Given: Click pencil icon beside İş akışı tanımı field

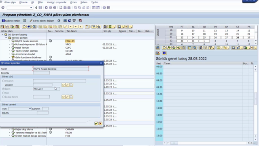Looking at the screenshot, I should (67, 97).
